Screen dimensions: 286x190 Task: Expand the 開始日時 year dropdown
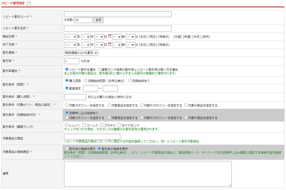coord(70,37)
